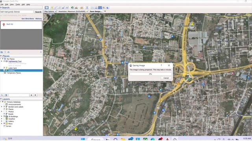Screen dimensions: 252x141
Task: Expand the Sightseeing Tour tree node
Action: coord(2,61)
